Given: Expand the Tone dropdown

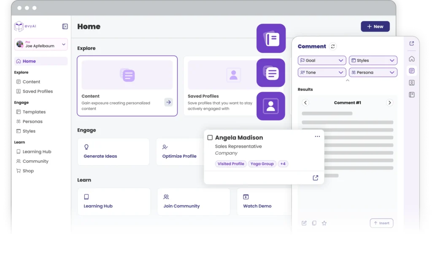Looking at the screenshot, I should (x=322, y=72).
